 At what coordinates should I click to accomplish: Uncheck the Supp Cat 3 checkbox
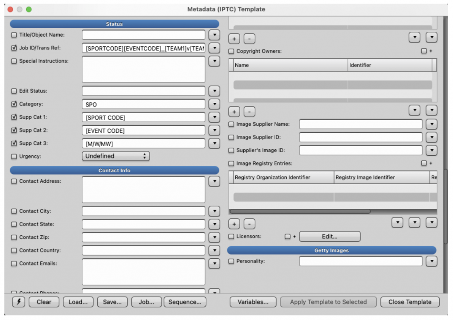[x=14, y=143]
